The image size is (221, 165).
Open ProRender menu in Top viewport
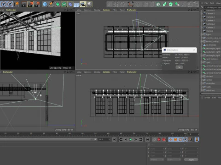(132, 10)
